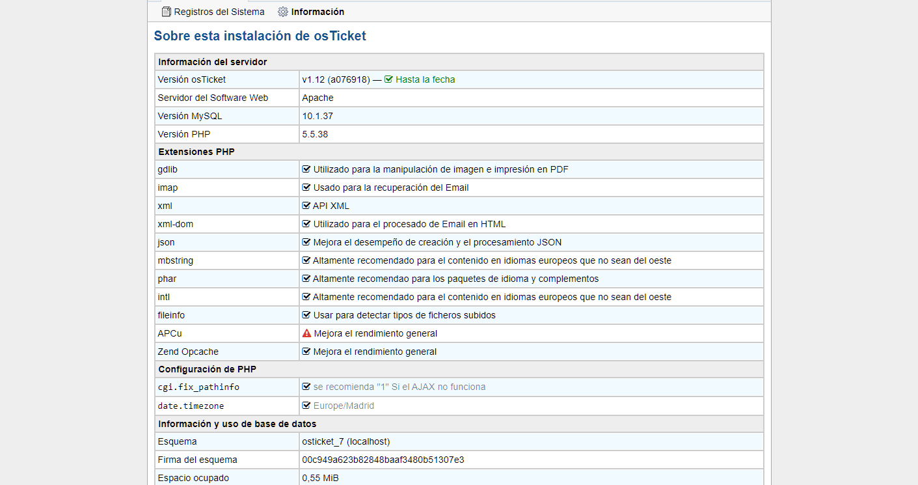This screenshot has height=485, width=918.
Task: Click the Versión PHP label
Action: (x=184, y=134)
